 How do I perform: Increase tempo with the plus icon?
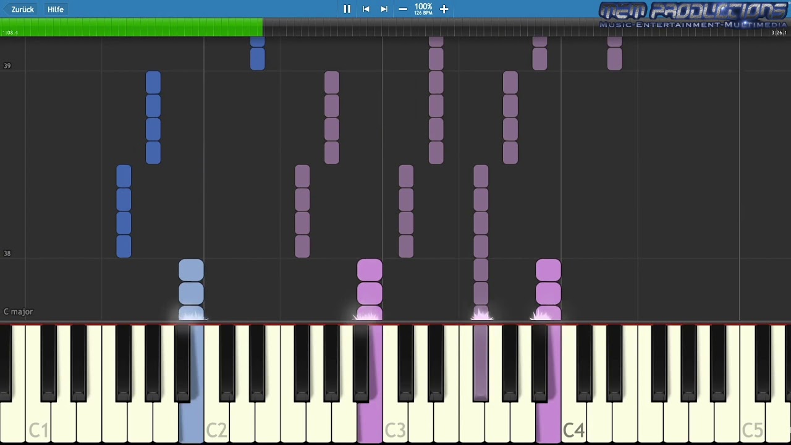(x=444, y=9)
